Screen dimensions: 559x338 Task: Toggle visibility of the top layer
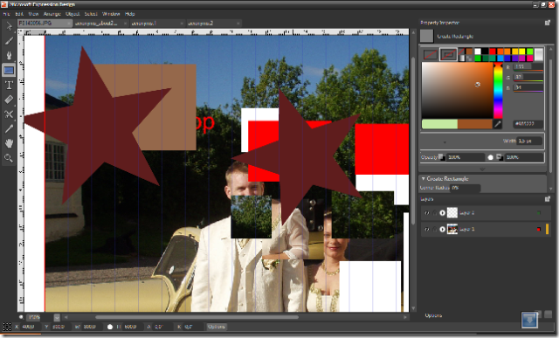tap(427, 213)
